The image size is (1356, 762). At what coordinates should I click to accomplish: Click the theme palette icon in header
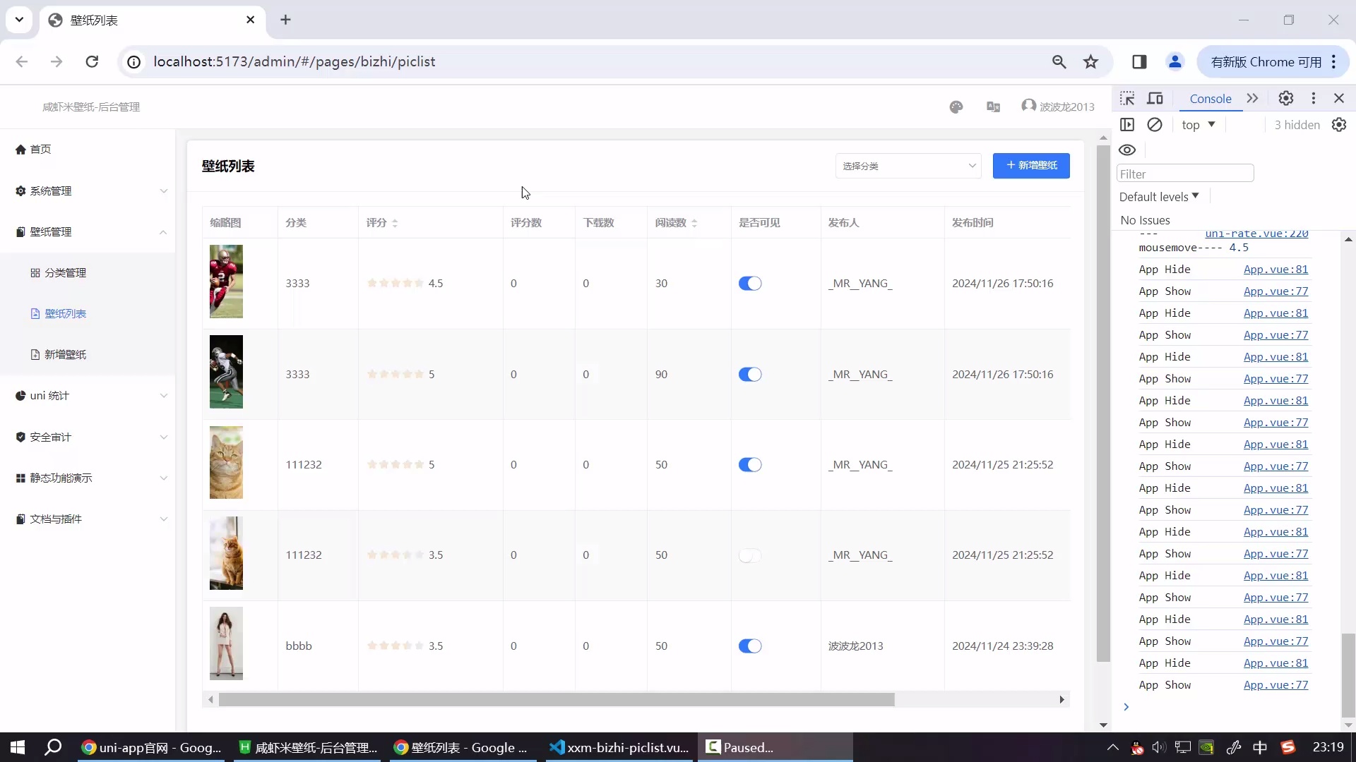956,107
